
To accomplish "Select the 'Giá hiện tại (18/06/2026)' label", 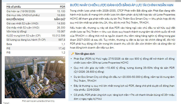I will [21, 11].
